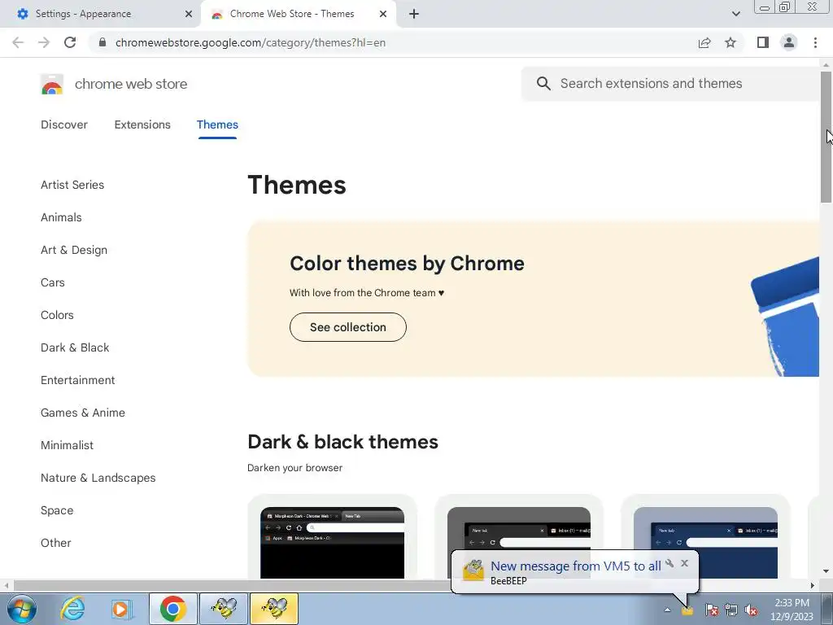
Task: Open the Colors category
Action: (57, 315)
